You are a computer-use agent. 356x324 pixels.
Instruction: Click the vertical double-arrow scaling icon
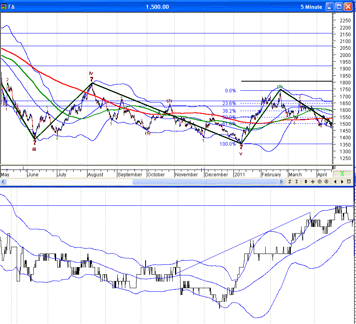(x=305, y=182)
